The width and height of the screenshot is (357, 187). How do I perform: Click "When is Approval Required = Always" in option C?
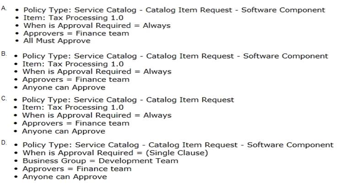coord(97,116)
